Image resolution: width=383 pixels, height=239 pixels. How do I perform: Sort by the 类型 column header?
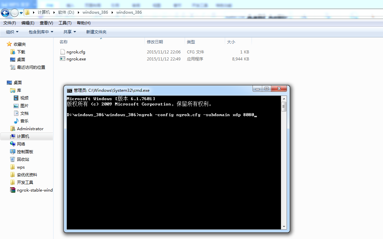191,42
